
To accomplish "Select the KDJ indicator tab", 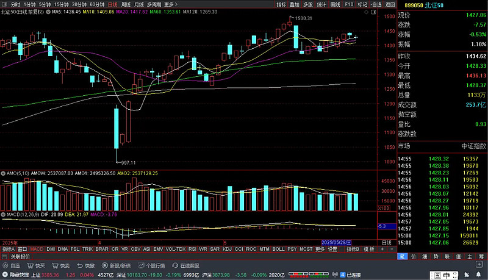I will coord(227,249).
